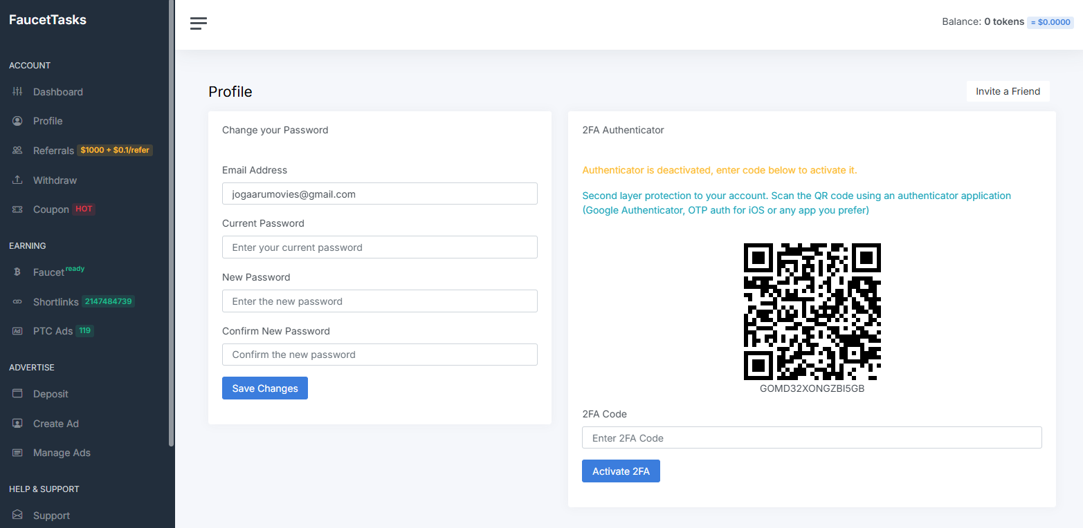The height and width of the screenshot is (528, 1083).
Task: Focus the Current Password field
Action: 380,247
